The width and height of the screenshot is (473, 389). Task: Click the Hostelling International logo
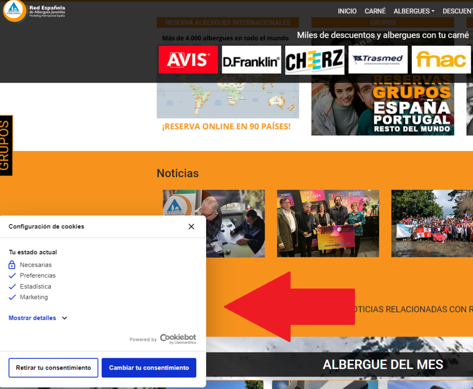point(15,11)
